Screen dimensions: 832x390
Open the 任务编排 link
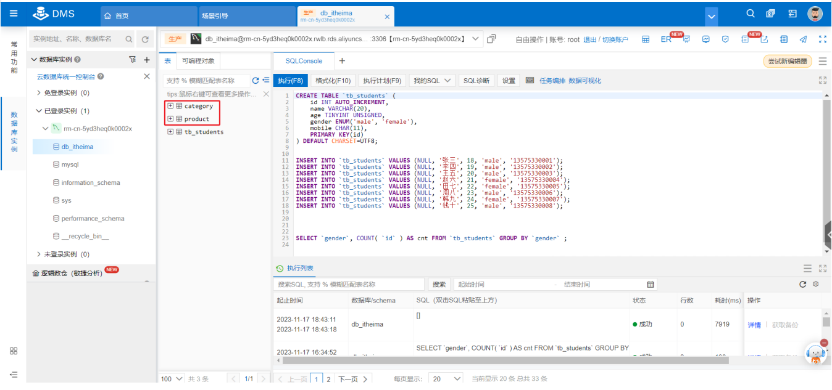[552, 81]
